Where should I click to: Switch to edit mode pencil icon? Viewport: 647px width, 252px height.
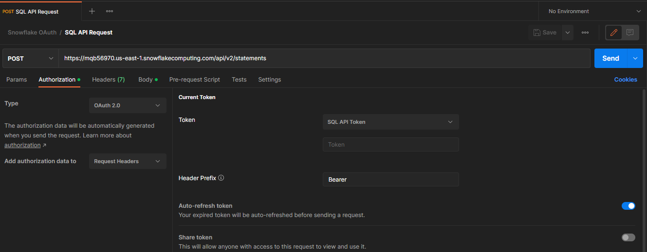pyautogui.click(x=614, y=33)
